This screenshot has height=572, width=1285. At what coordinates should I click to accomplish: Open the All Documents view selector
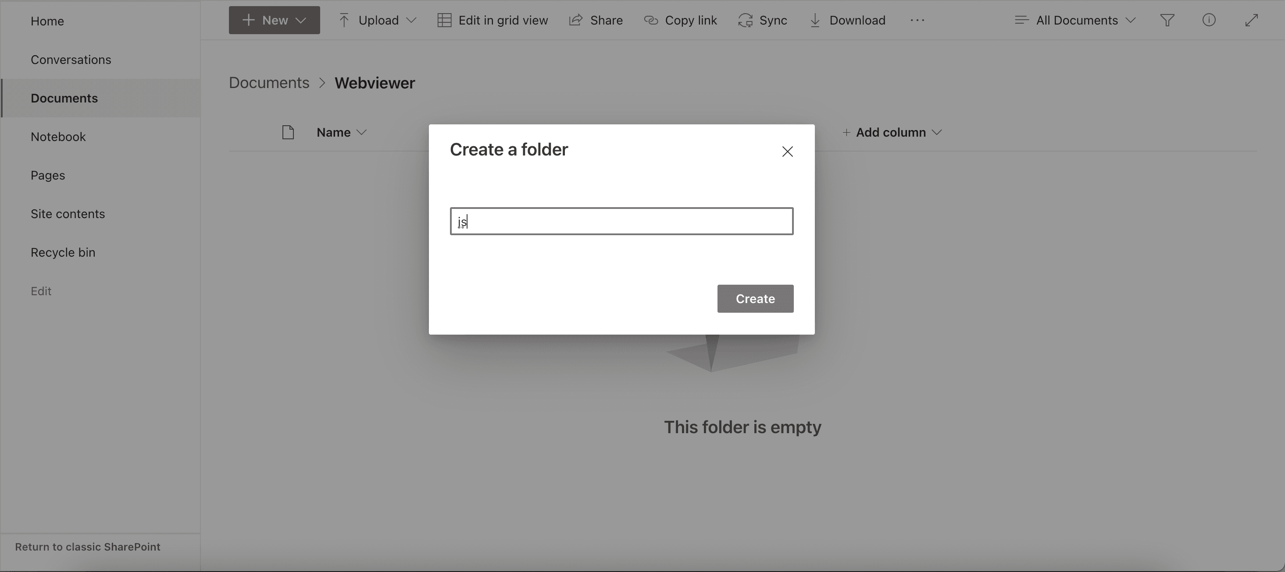(1075, 20)
